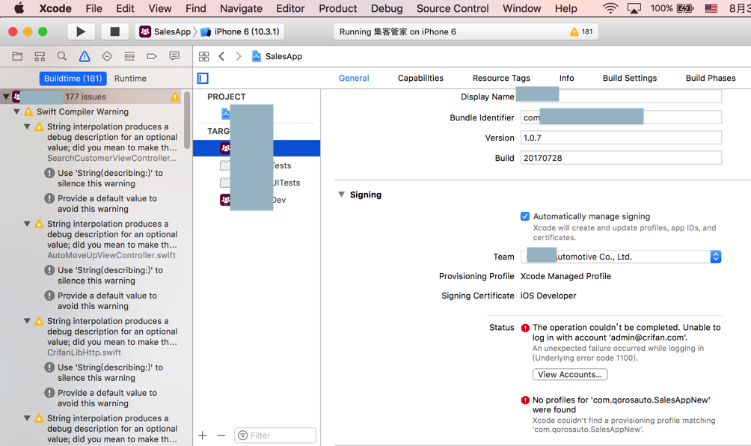
Task: Select the Tests target
Action: 257,165
